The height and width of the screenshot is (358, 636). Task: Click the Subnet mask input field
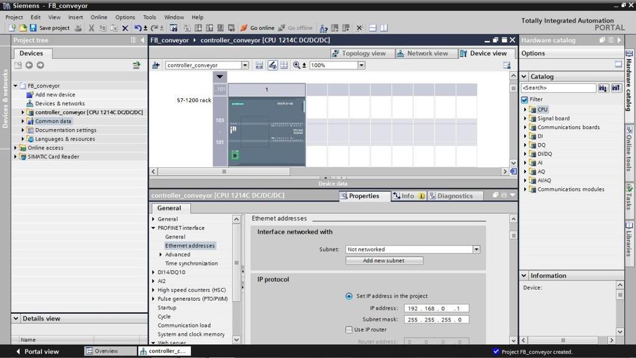tap(436, 319)
